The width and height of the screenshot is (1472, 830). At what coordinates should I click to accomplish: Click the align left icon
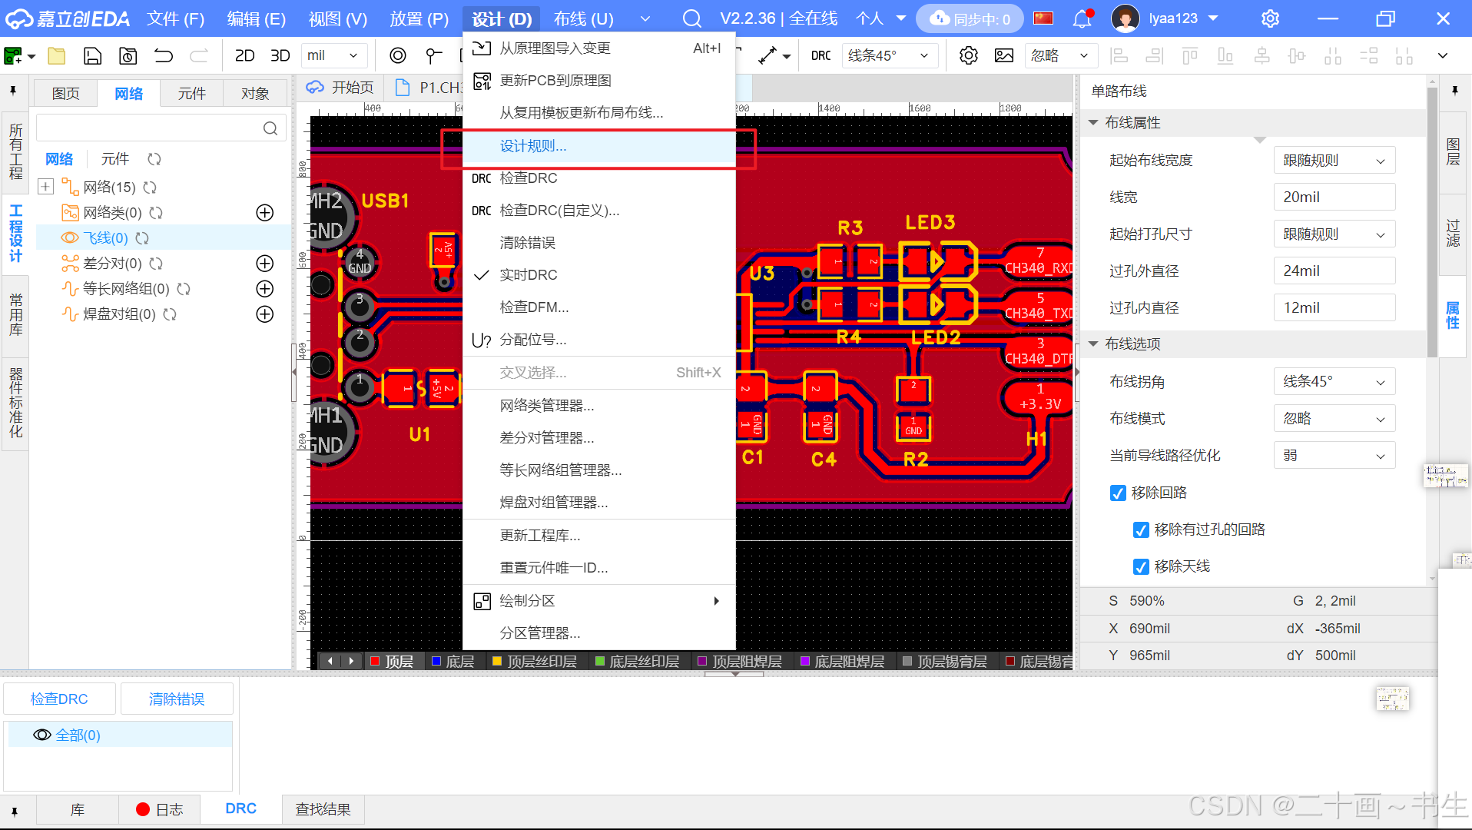(x=1119, y=56)
